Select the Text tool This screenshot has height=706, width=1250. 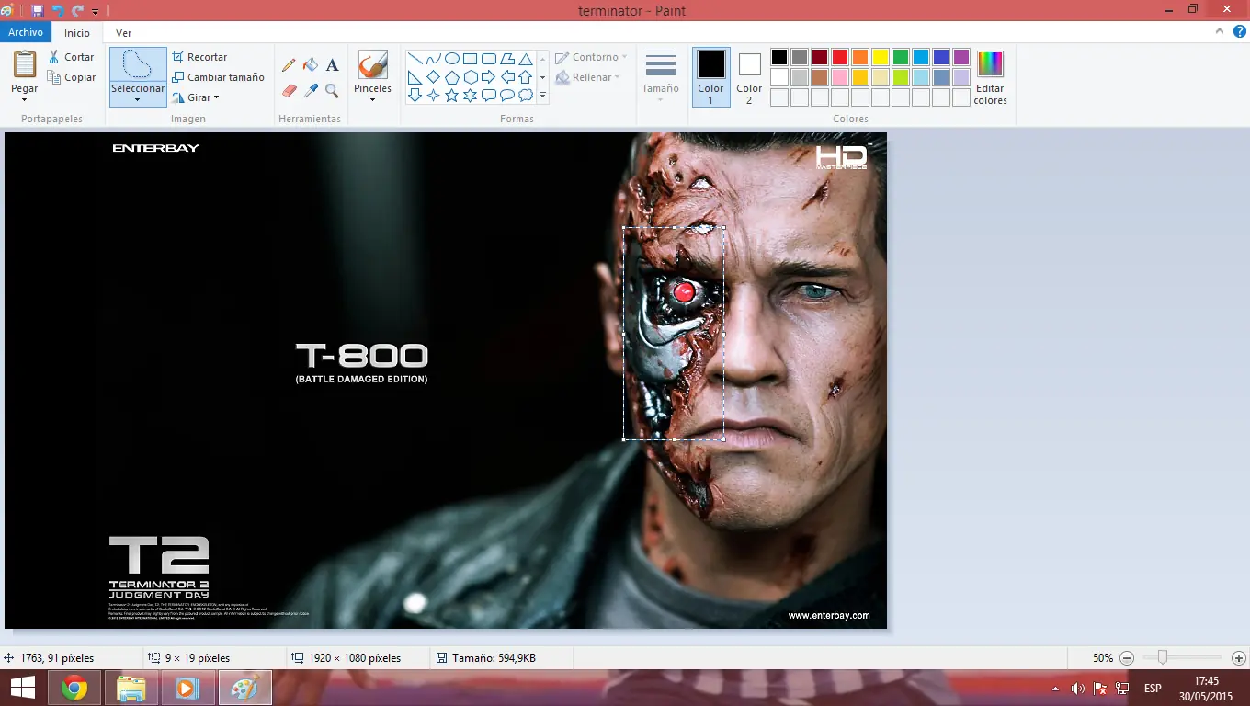(332, 65)
